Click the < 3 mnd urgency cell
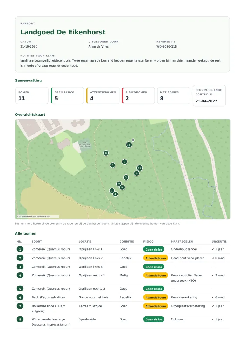245x346 pixels. pyautogui.click(x=218, y=275)
